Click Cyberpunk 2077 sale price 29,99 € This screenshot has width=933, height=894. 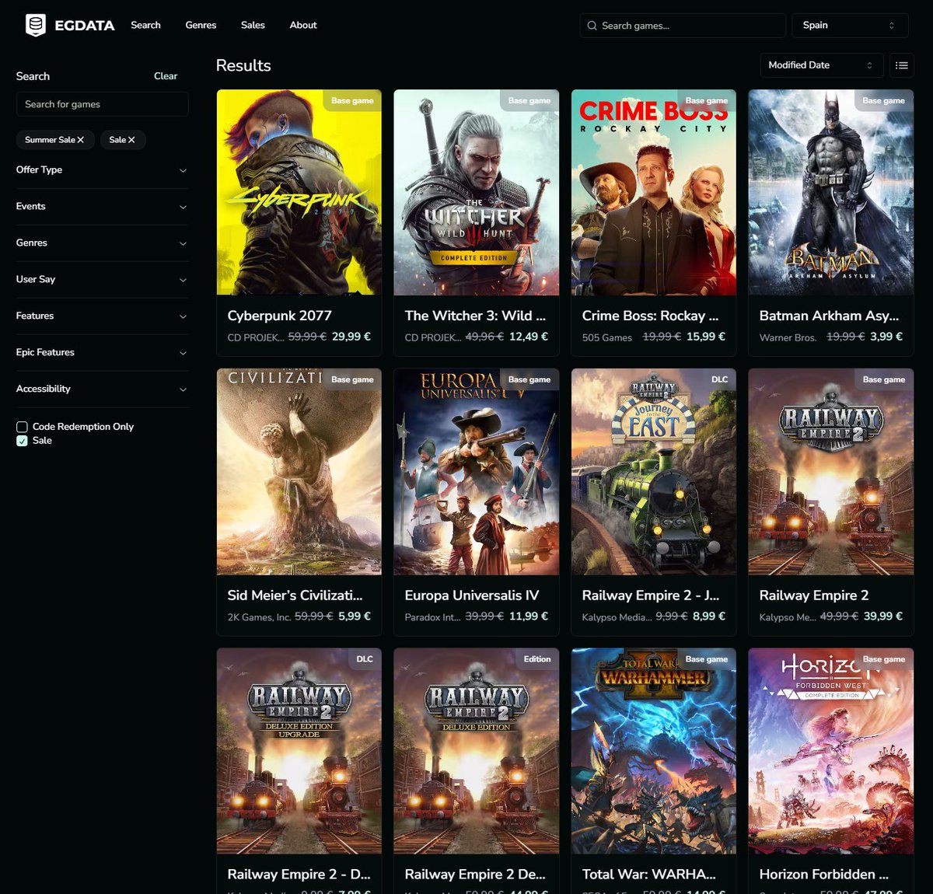coord(351,337)
